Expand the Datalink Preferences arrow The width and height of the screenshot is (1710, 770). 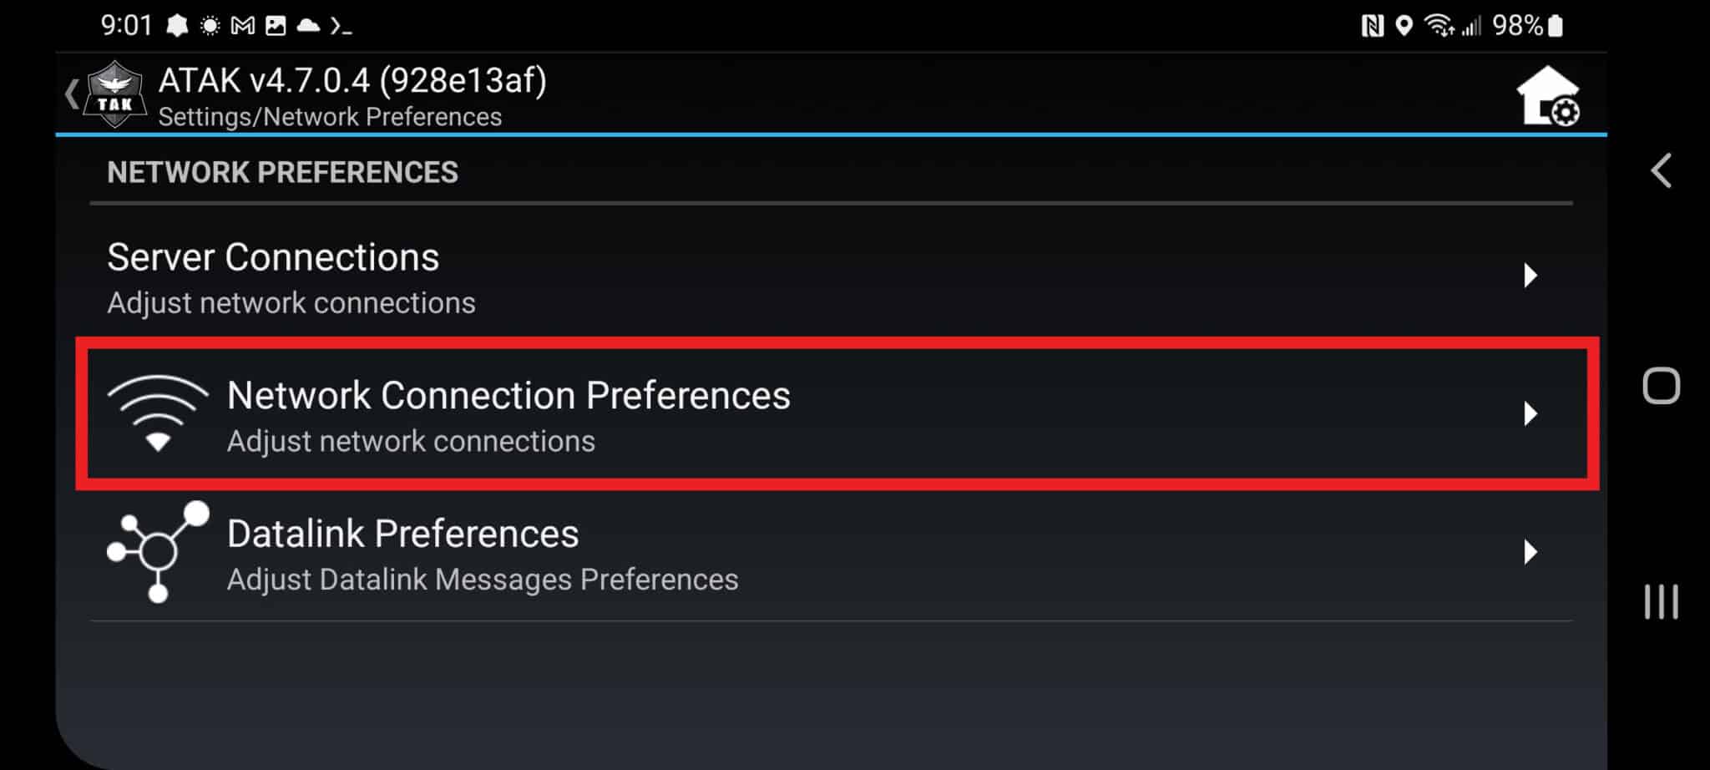pyautogui.click(x=1530, y=551)
